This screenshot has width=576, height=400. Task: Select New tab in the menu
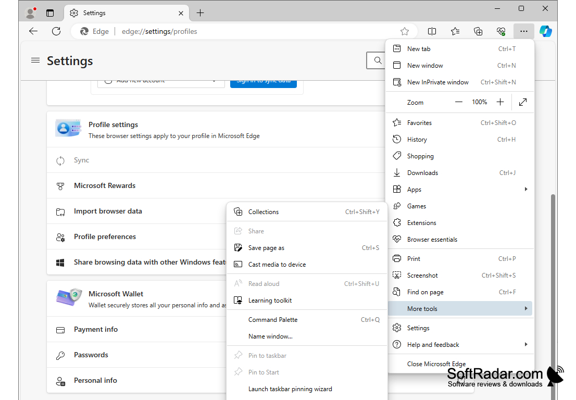click(460, 49)
